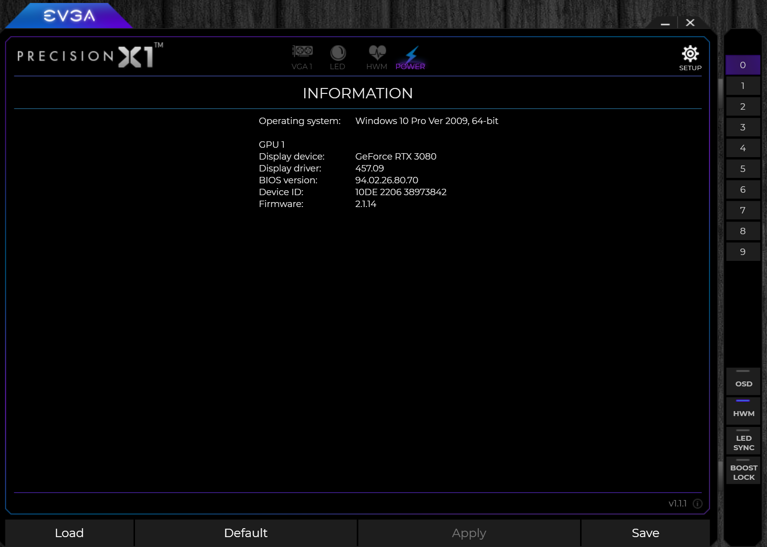Click the v1.1.1 version label
Image resolution: width=767 pixels, height=547 pixels.
click(677, 504)
